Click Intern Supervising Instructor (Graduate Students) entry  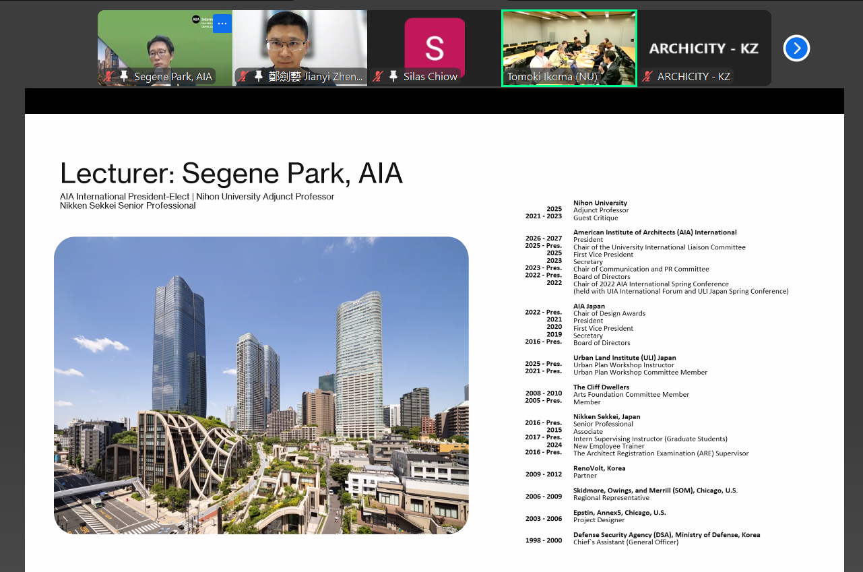pyautogui.click(x=650, y=439)
